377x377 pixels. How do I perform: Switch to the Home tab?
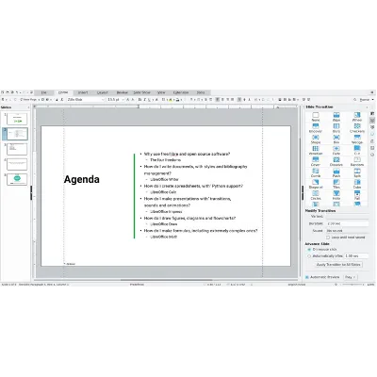[63, 92]
